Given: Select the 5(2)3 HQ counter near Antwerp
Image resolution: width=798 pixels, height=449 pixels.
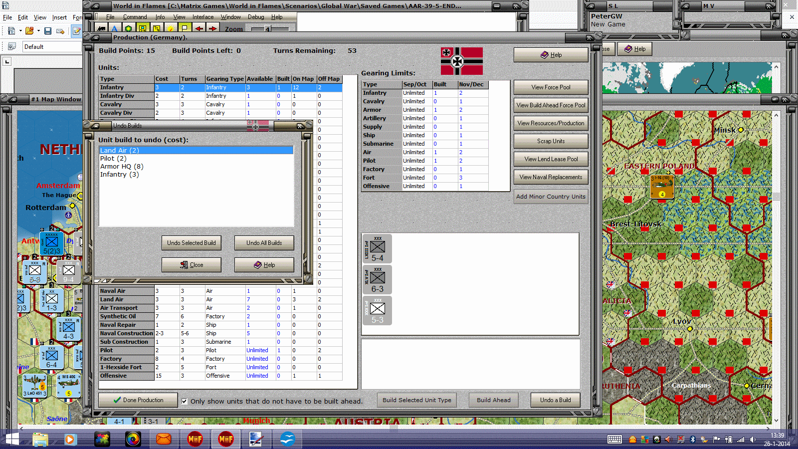Looking at the screenshot, I should pos(51,244).
